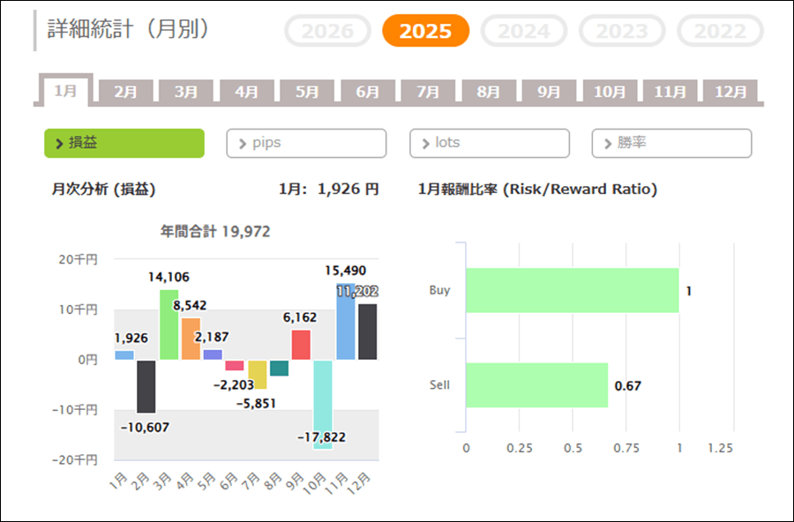
Task: Click the 1月: 1,926 円 total text
Action: [329, 190]
